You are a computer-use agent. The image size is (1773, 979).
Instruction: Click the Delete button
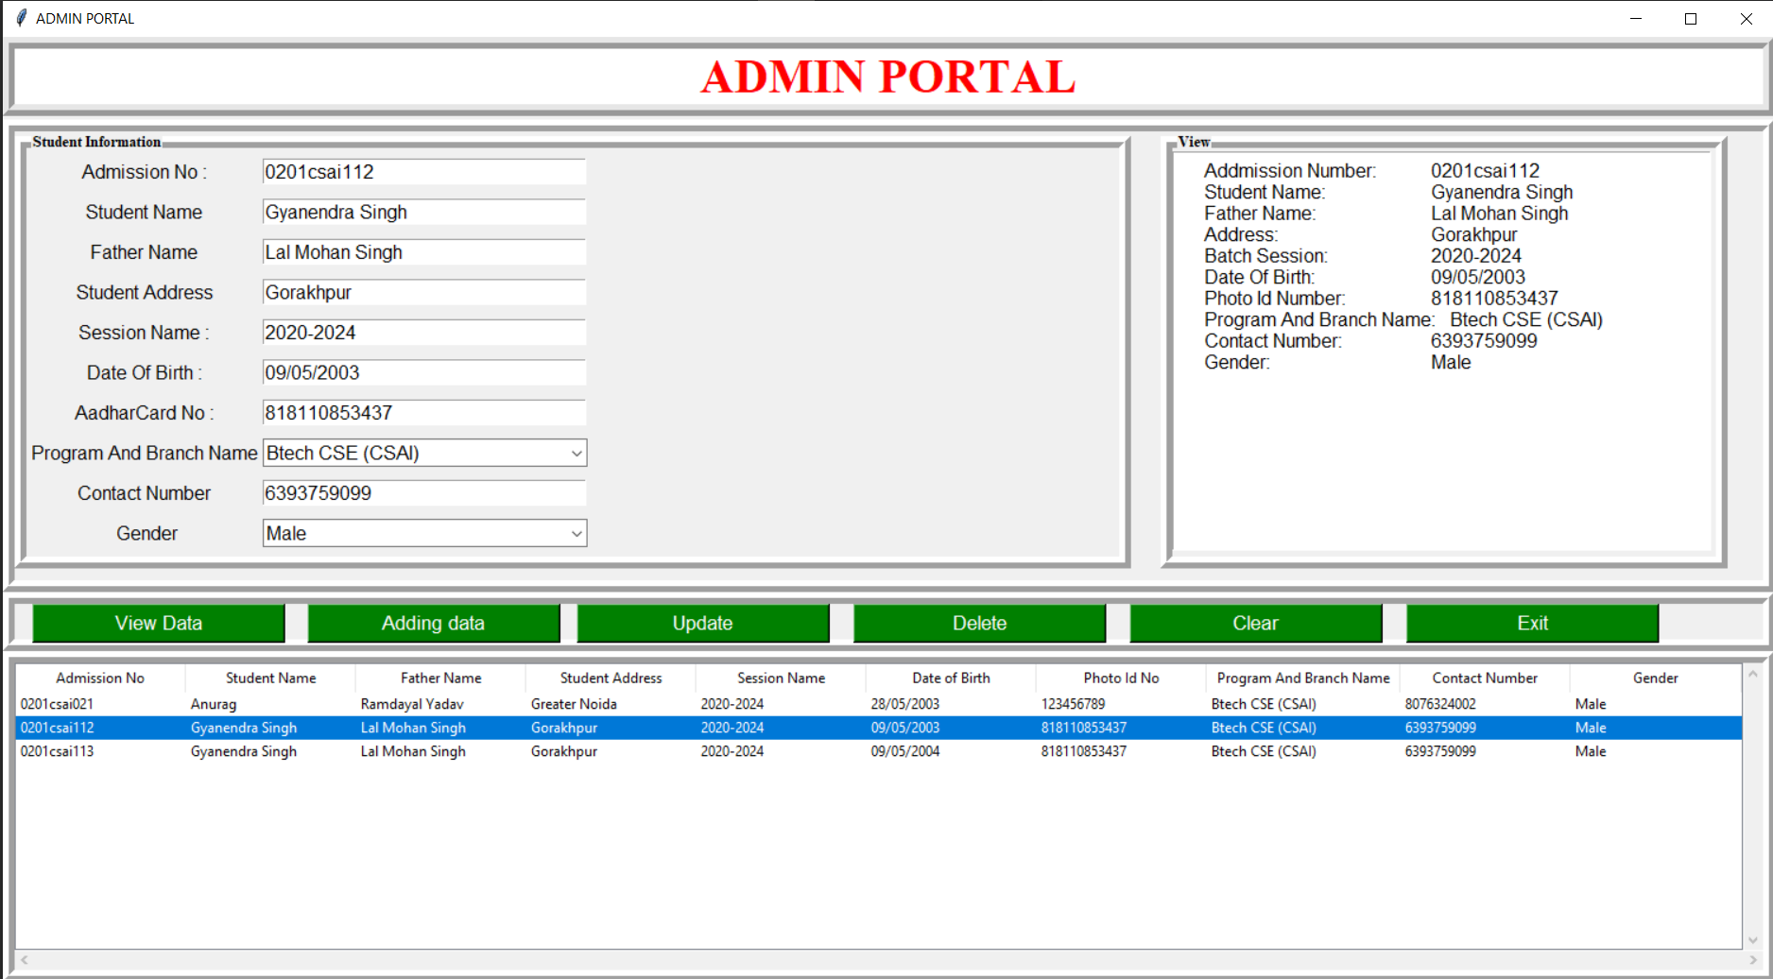[980, 624]
